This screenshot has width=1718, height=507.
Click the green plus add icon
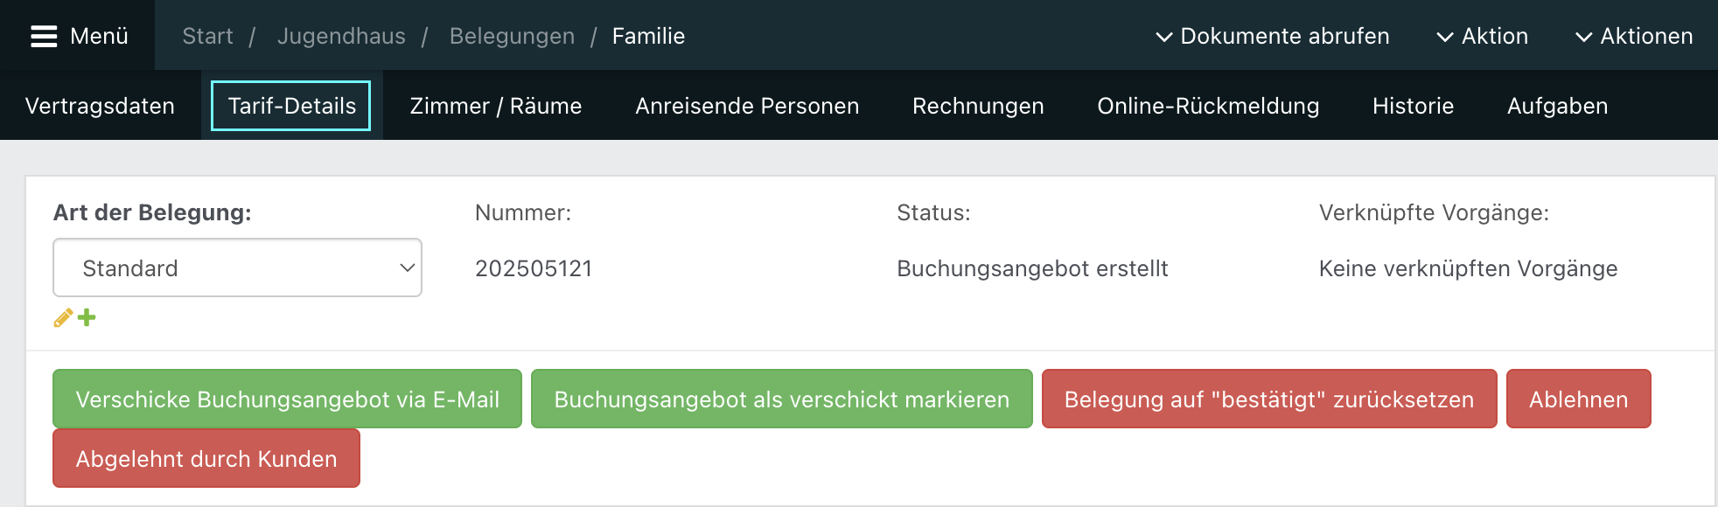tap(87, 317)
